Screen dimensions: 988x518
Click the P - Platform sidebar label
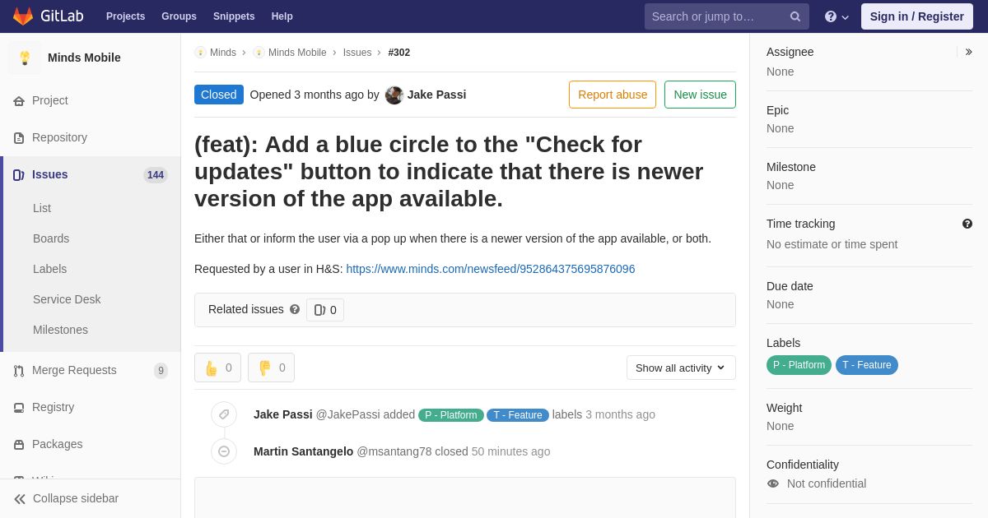[x=799, y=365]
